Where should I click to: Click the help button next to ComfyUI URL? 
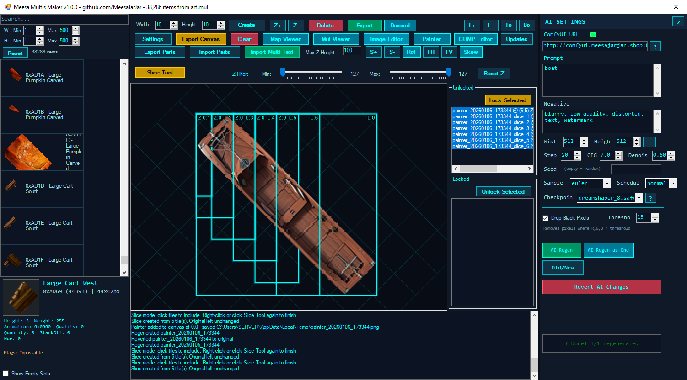pyautogui.click(x=655, y=46)
